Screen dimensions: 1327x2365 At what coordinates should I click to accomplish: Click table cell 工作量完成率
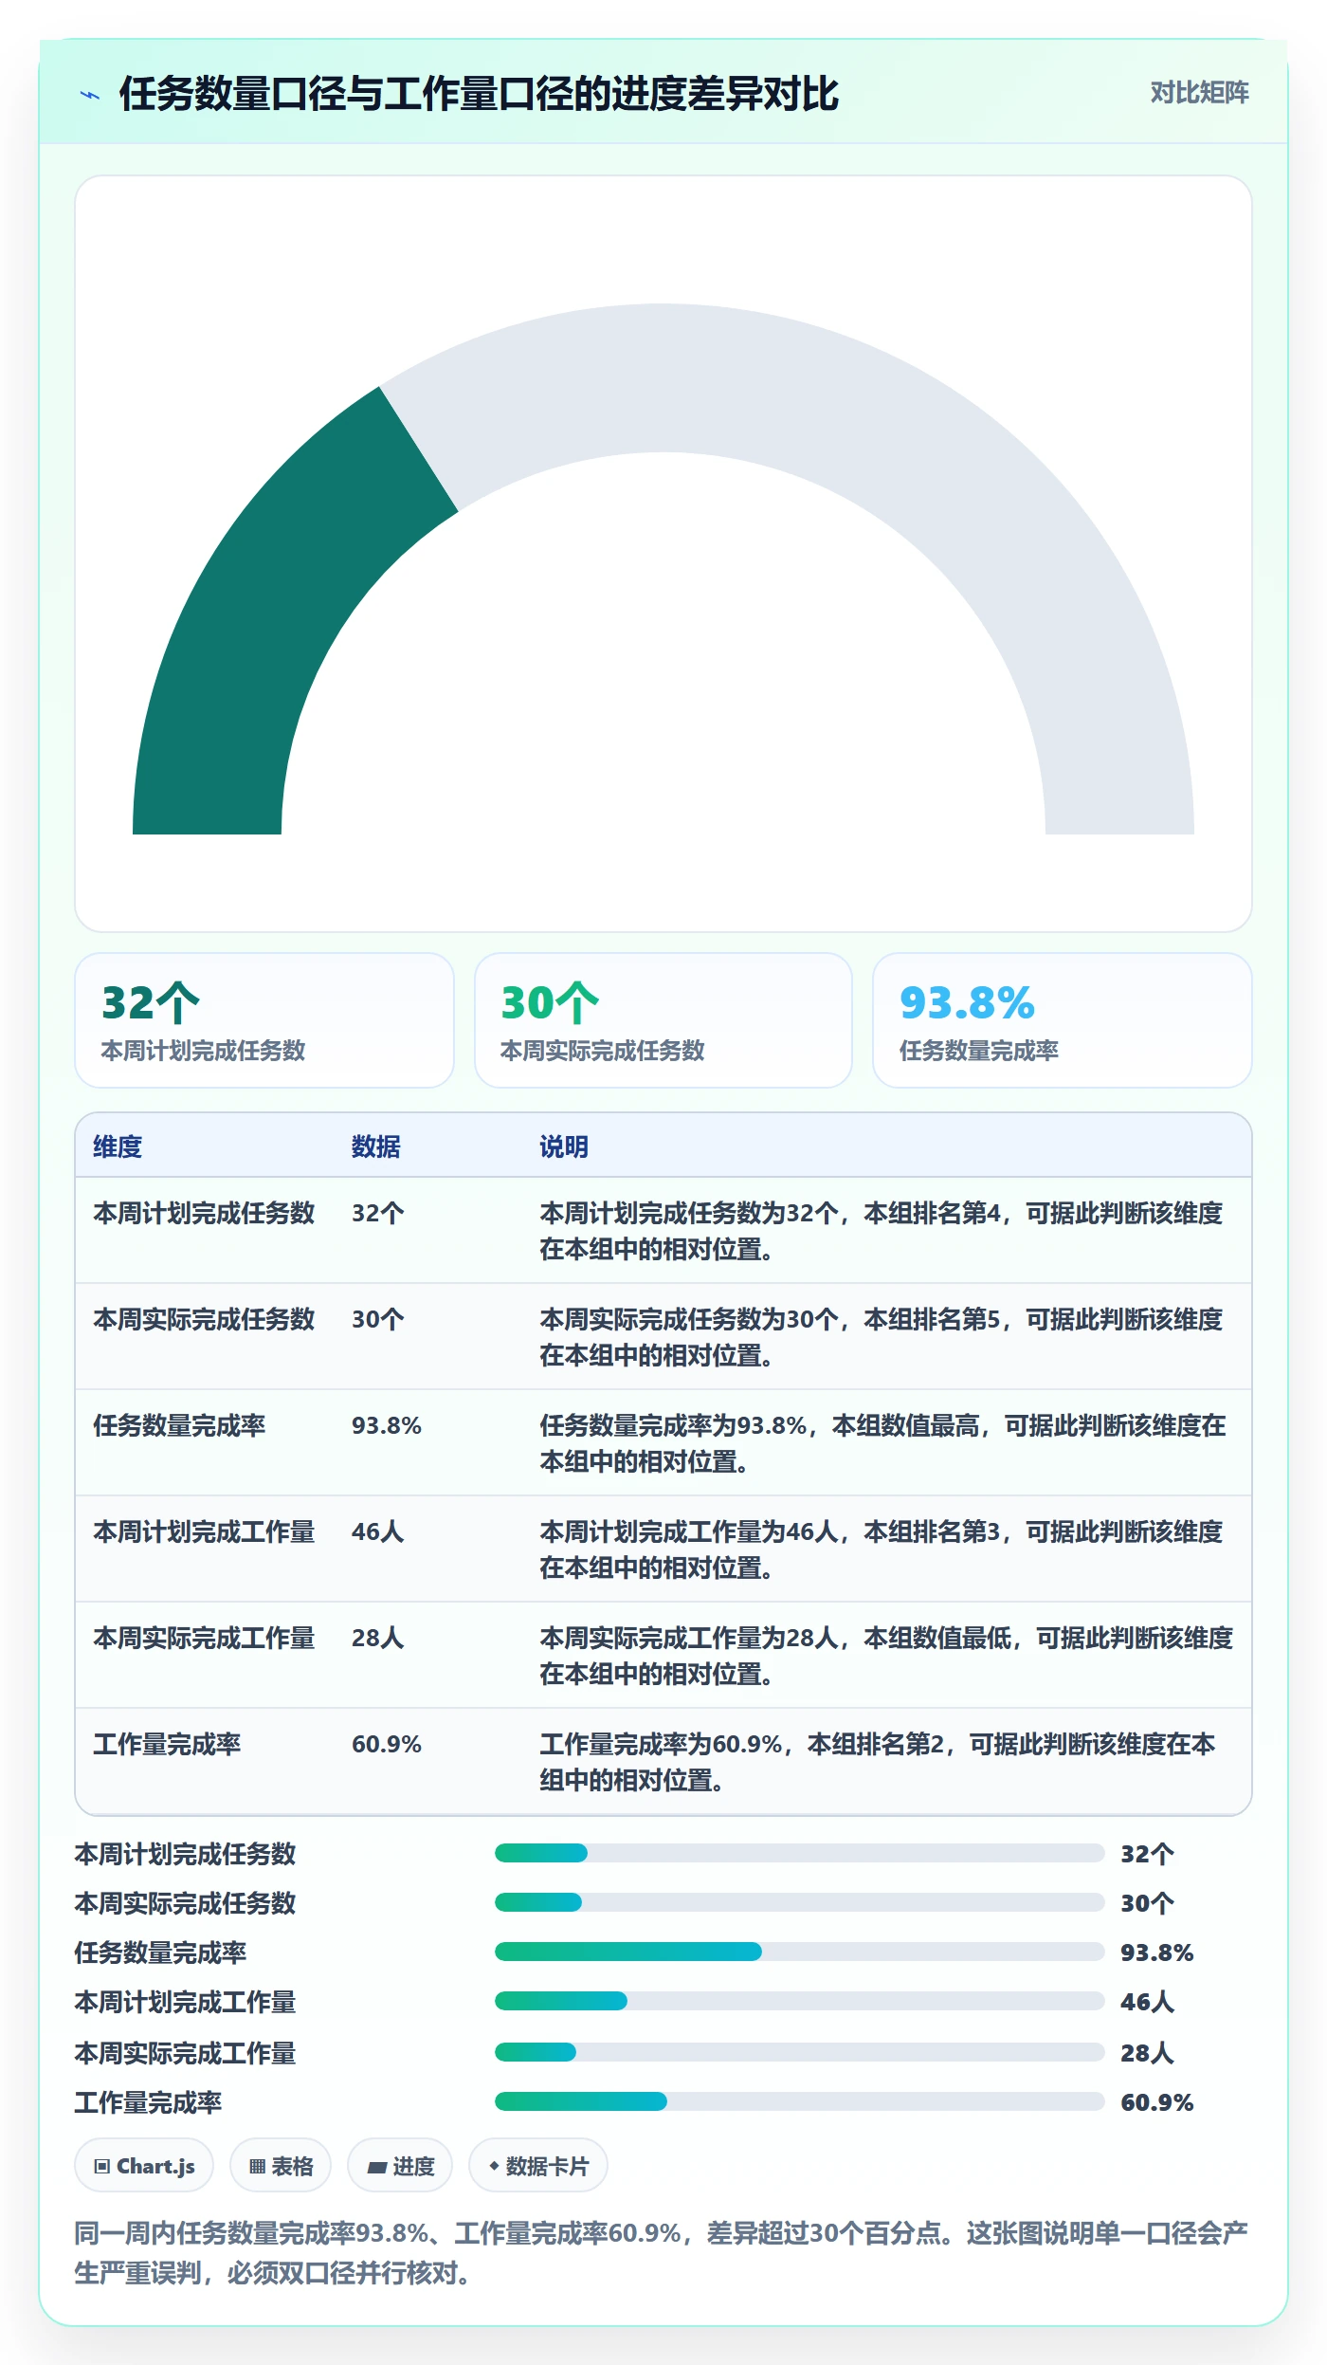click(x=167, y=1744)
